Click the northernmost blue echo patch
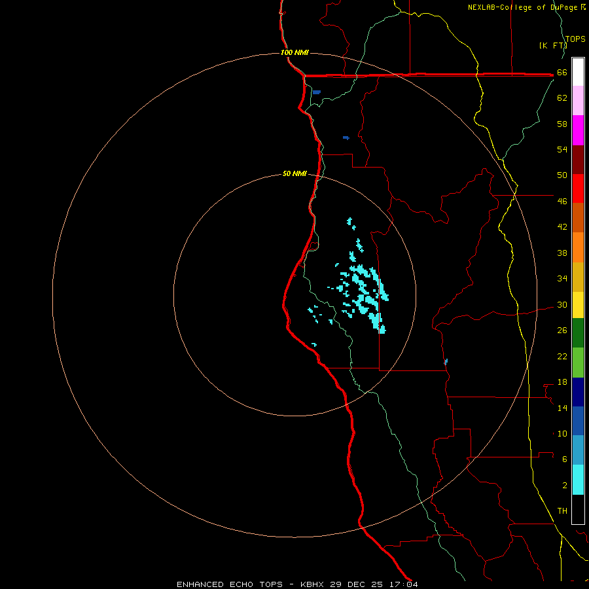The image size is (589, 589). point(317,92)
